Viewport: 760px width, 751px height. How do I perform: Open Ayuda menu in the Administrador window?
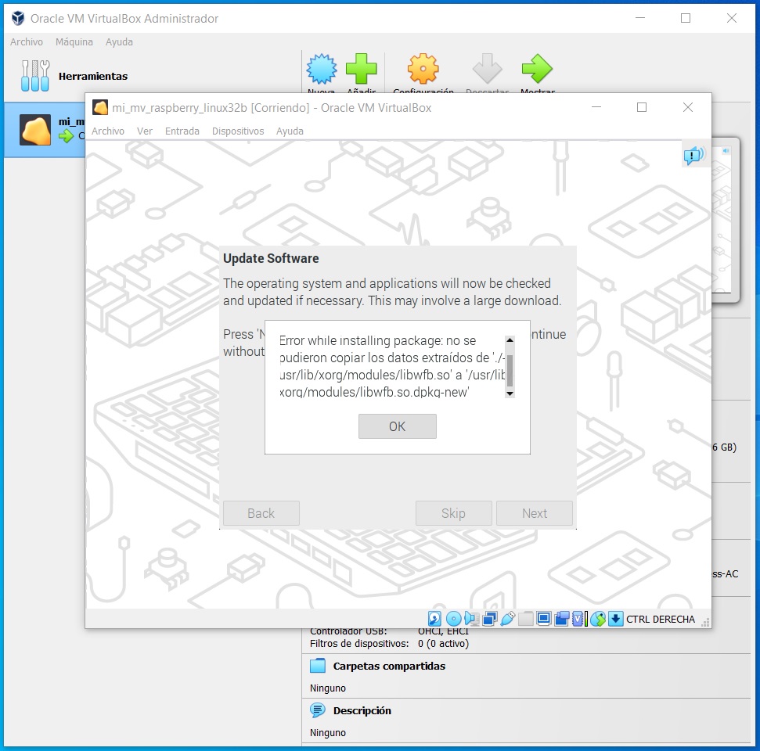coord(119,41)
